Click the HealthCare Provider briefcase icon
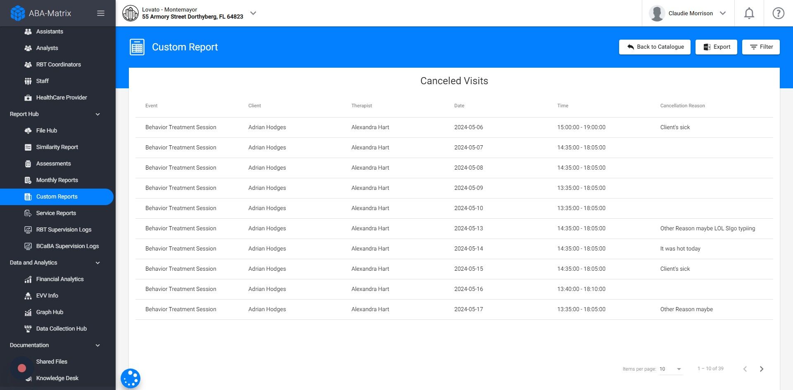Viewport: 793px width, 390px height. point(28,97)
